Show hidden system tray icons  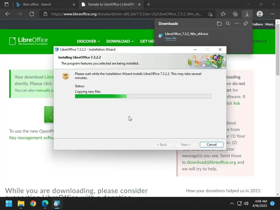232,203
